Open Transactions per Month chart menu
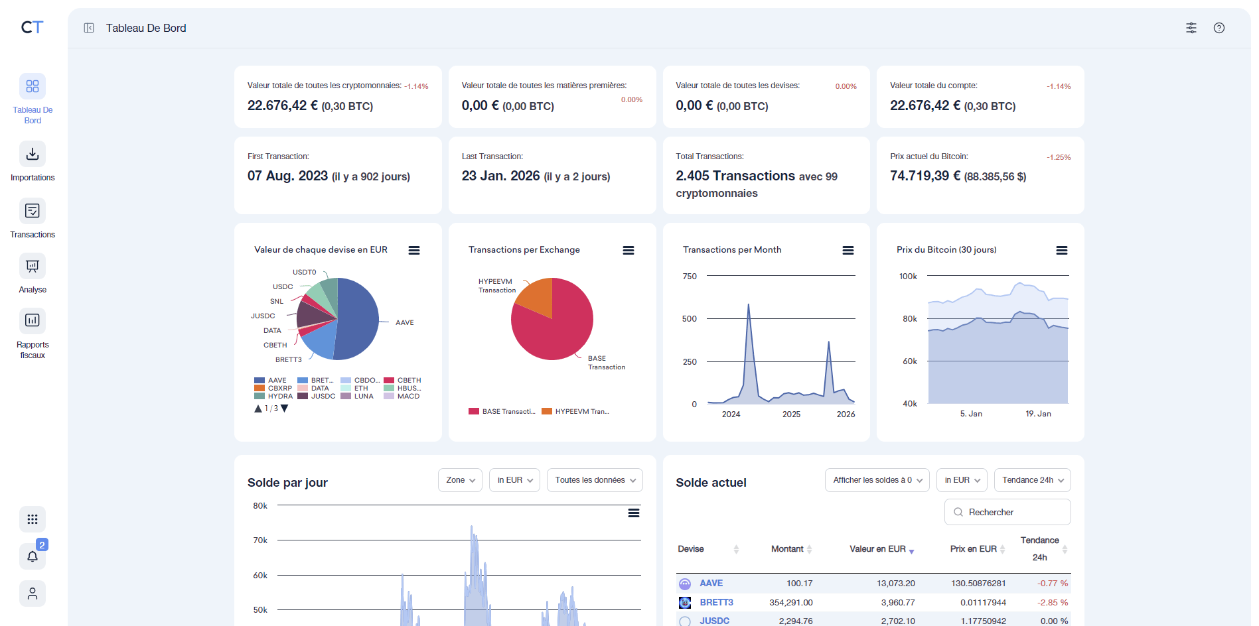The height and width of the screenshot is (626, 1259). point(848,250)
